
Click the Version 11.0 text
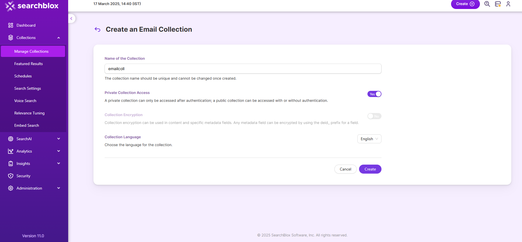click(x=33, y=236)
